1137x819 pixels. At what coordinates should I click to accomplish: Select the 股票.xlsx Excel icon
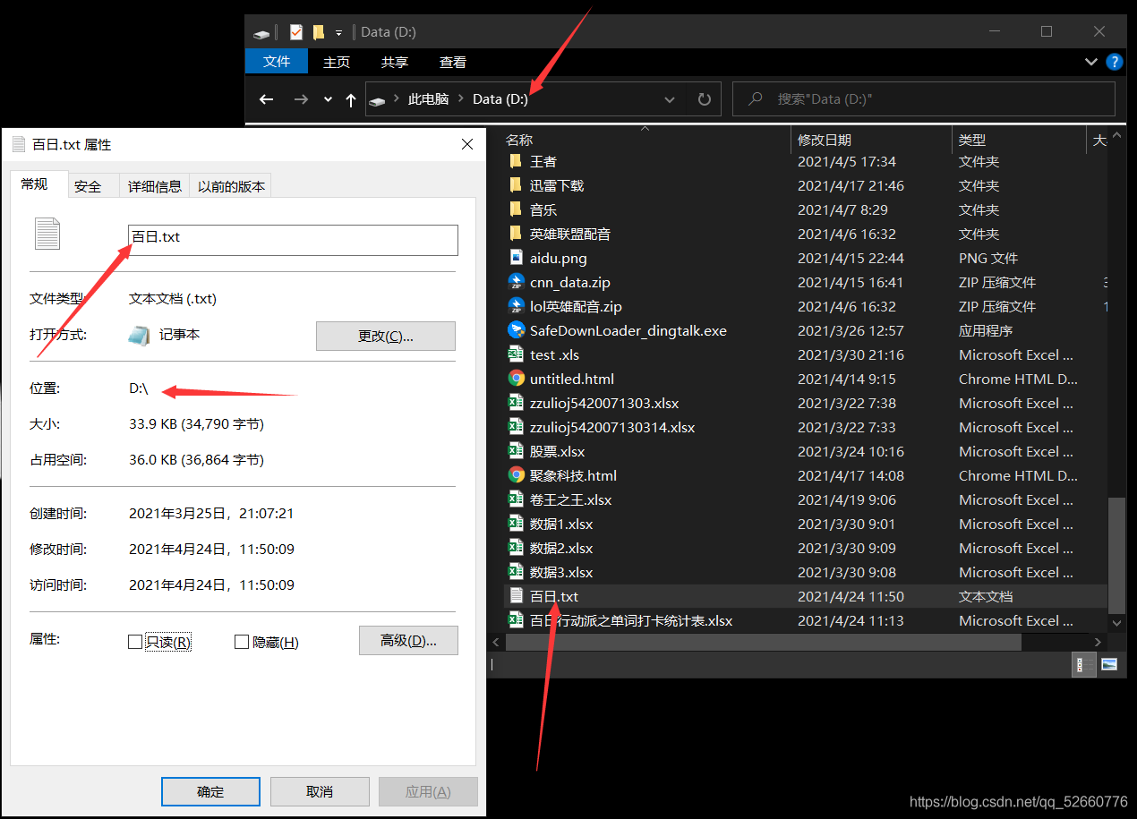pyautogui.click(x=516, y=451)
